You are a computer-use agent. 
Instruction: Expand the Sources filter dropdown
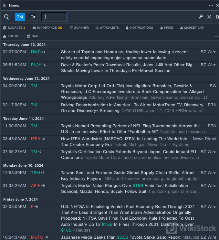[14, 28]
